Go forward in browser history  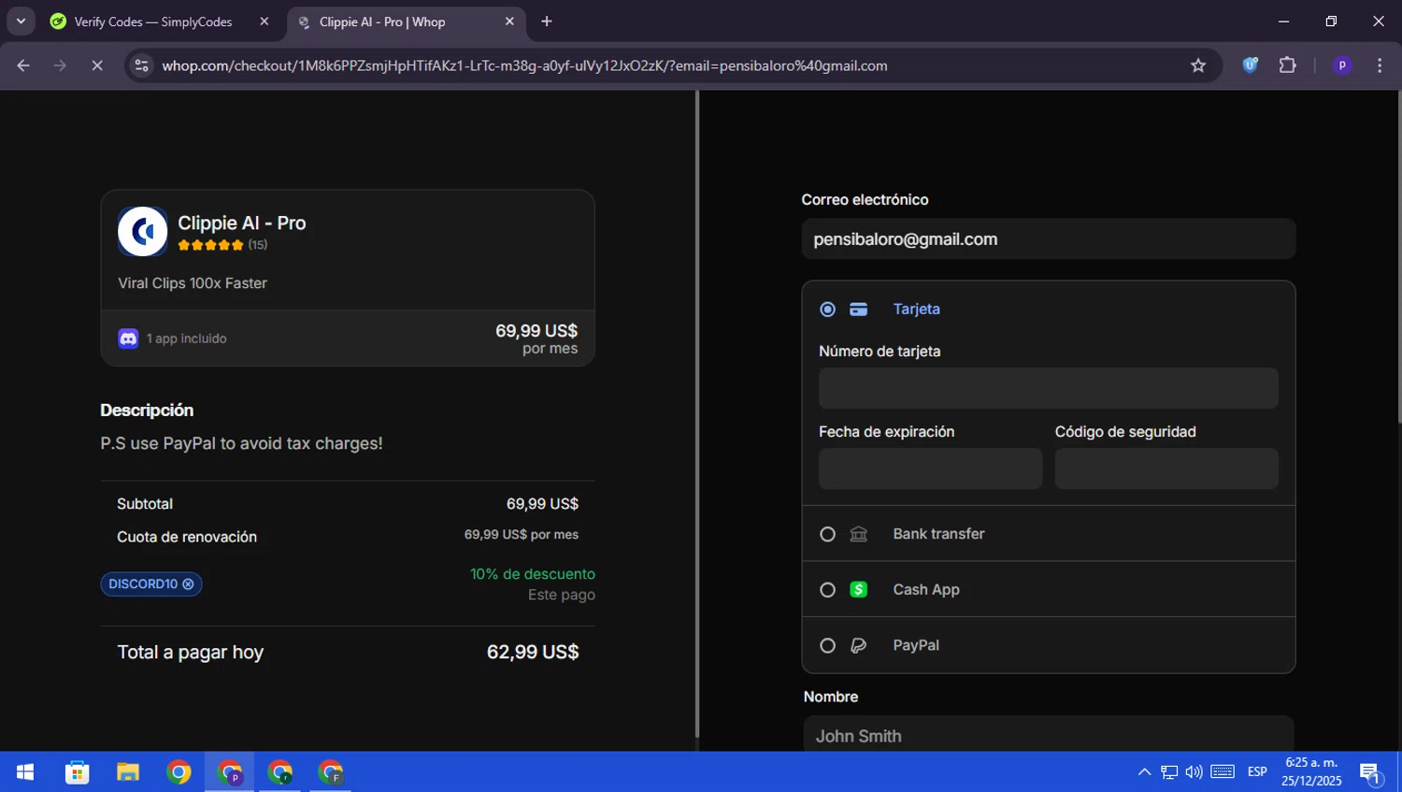pos(60,65)
